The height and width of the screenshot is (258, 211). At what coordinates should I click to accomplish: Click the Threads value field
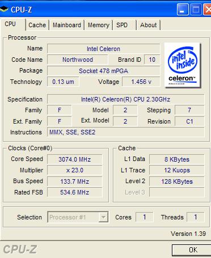pos(196,217)
